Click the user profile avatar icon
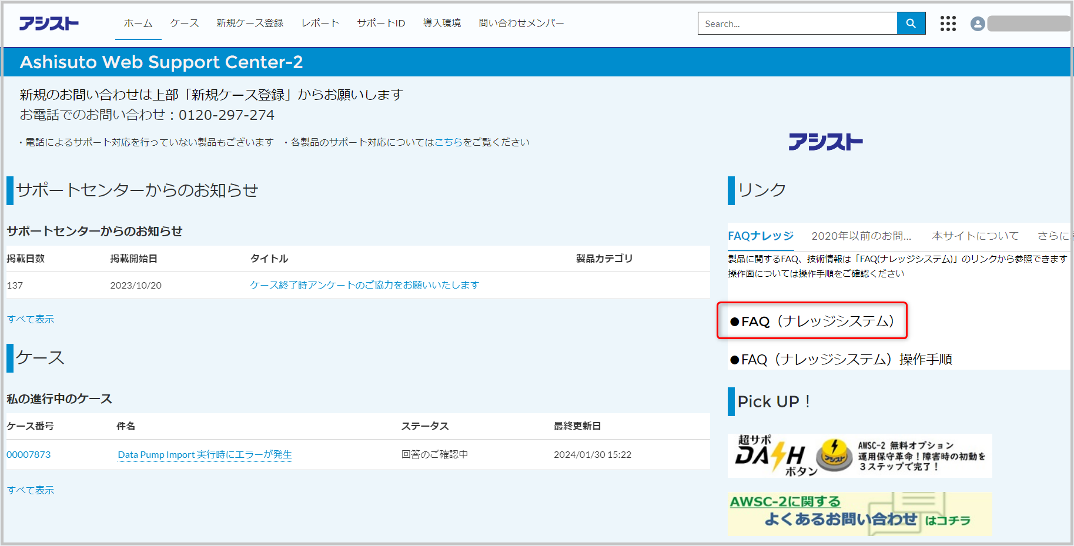This screenshot has height=546, width=1074. (978, 24)
